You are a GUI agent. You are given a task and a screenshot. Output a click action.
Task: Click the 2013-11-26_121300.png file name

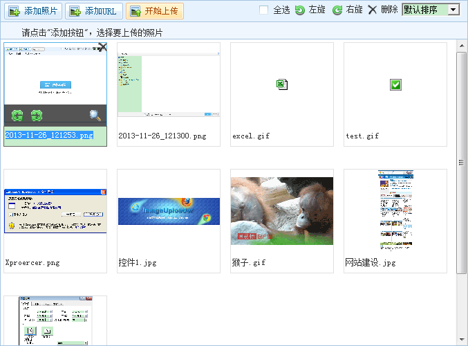pos(162,136)
